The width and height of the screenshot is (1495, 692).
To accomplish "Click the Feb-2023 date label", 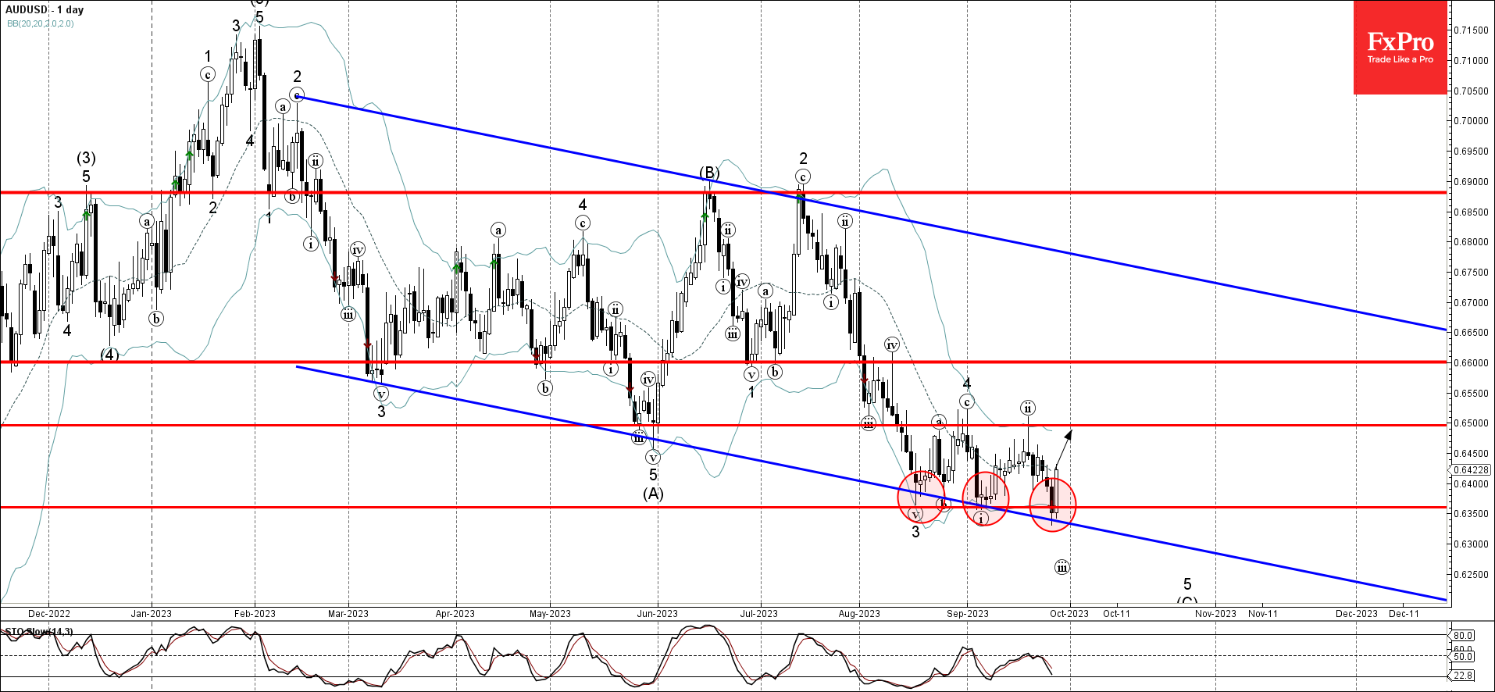I will tap(255, 613).
